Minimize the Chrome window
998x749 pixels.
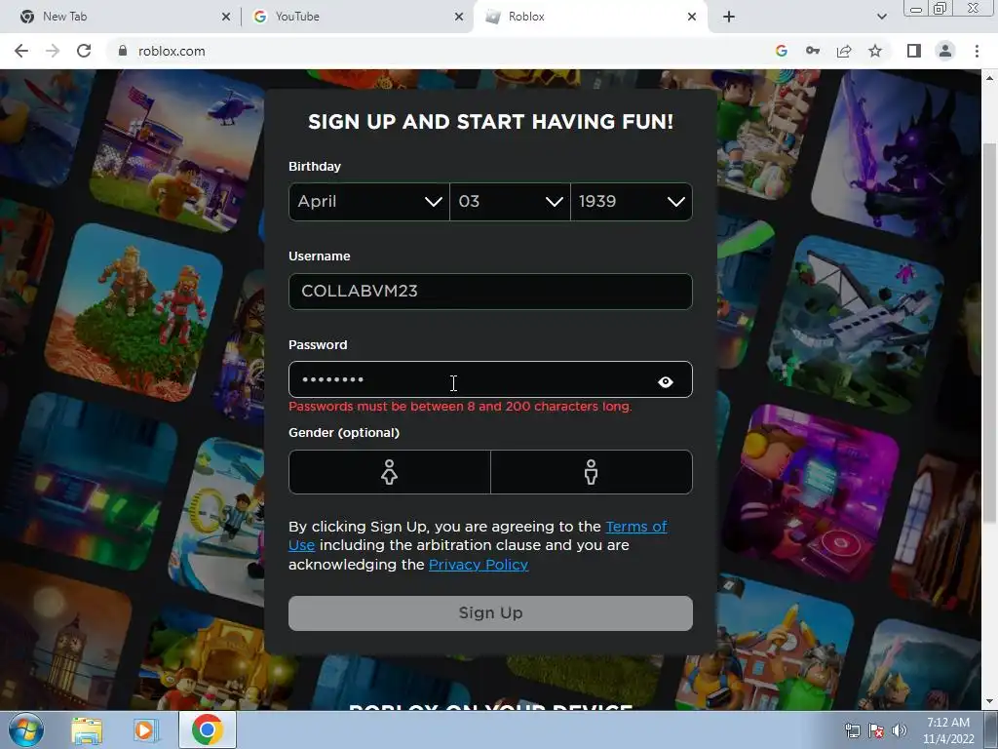(916, 9)
